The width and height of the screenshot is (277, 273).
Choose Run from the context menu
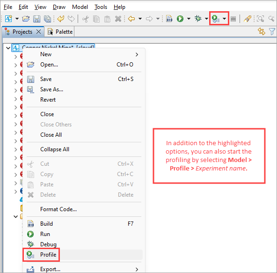pyautogui.click(x=83, y=234)
